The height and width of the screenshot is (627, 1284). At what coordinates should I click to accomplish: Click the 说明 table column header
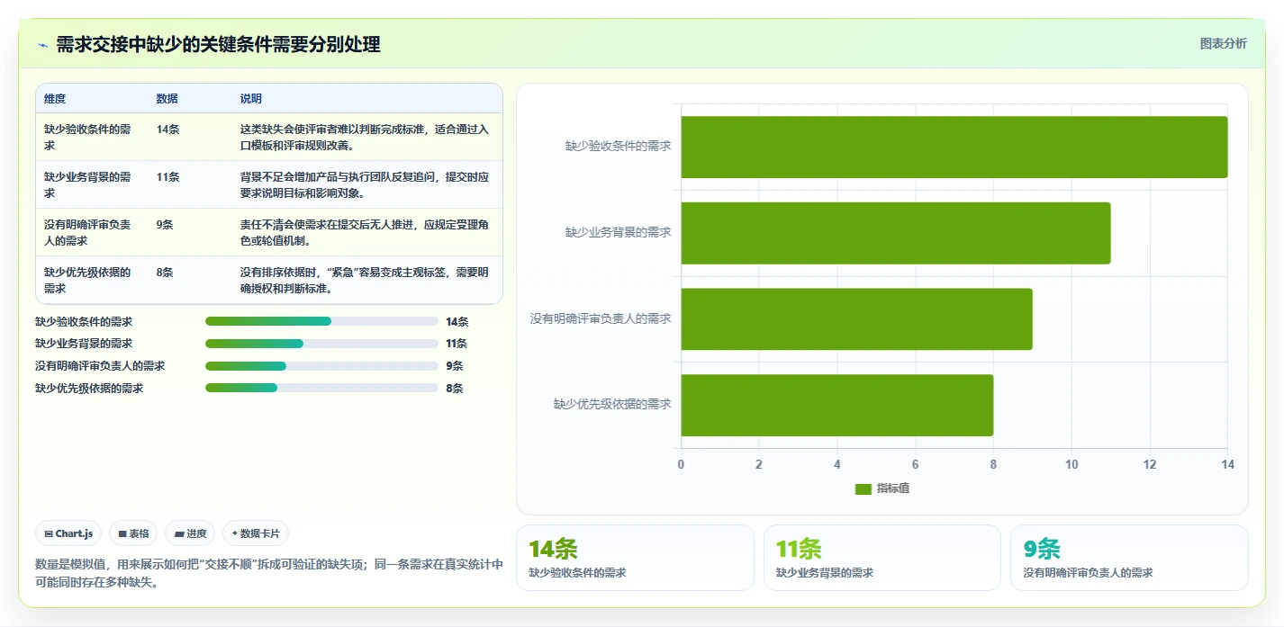(251, 98)
